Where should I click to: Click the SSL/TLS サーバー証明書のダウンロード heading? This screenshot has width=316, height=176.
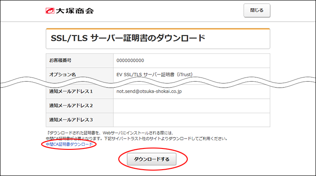point(128,38)
